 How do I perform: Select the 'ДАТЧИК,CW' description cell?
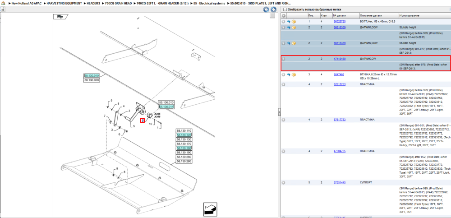pos(368,59)
